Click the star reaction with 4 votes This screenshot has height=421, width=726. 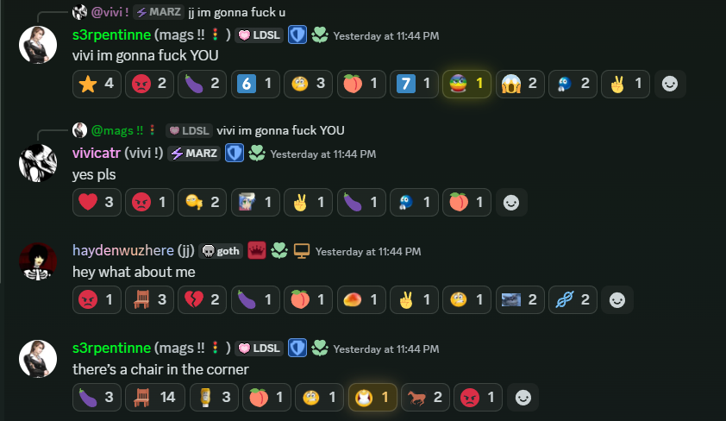[x=97, y=84]
